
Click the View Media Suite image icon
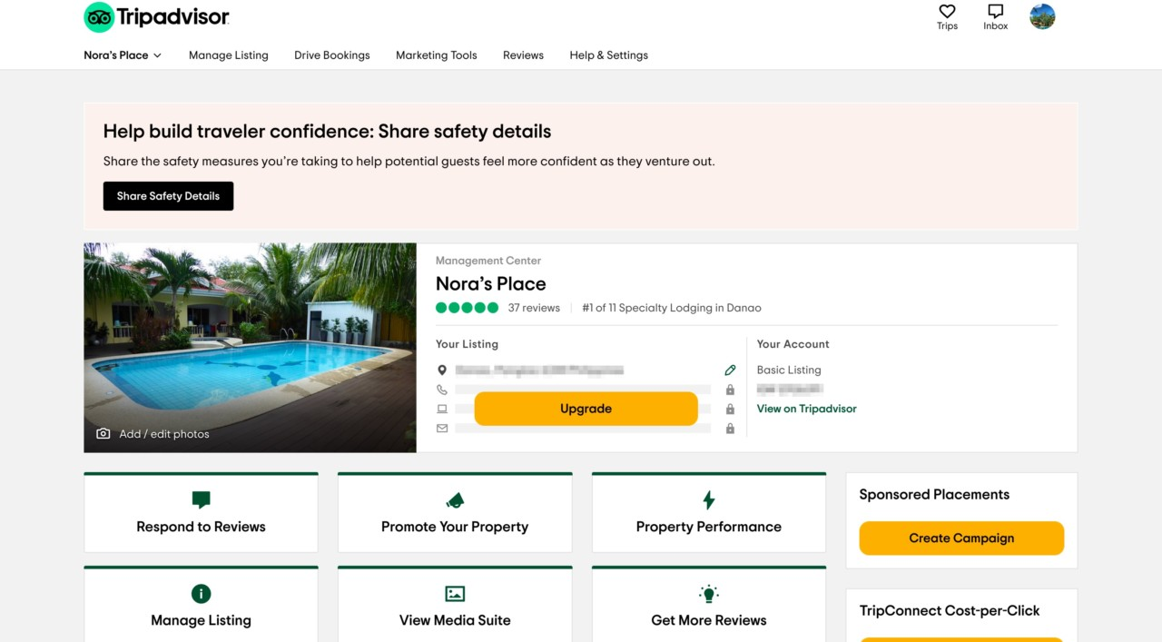point(455,593)
